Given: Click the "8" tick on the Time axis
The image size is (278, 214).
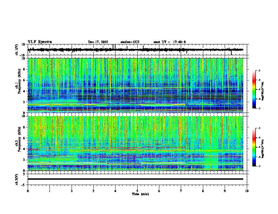Looking at the screenshot, I should (x=203, y=191).
